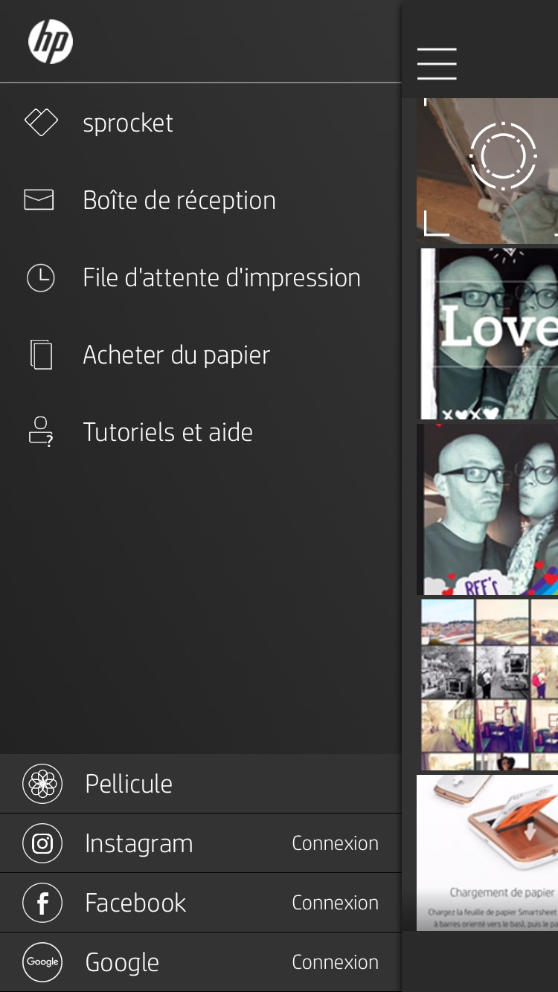Tap the Pellicule flower icon
558x992 pixels.
(x=42, y=784)
